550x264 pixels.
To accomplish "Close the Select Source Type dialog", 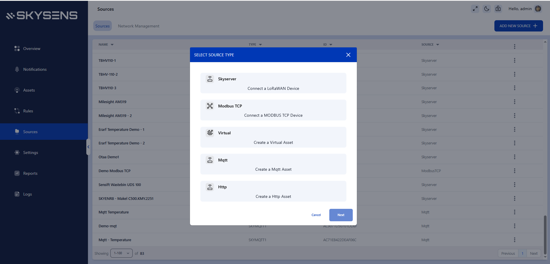I will [348, 55].
